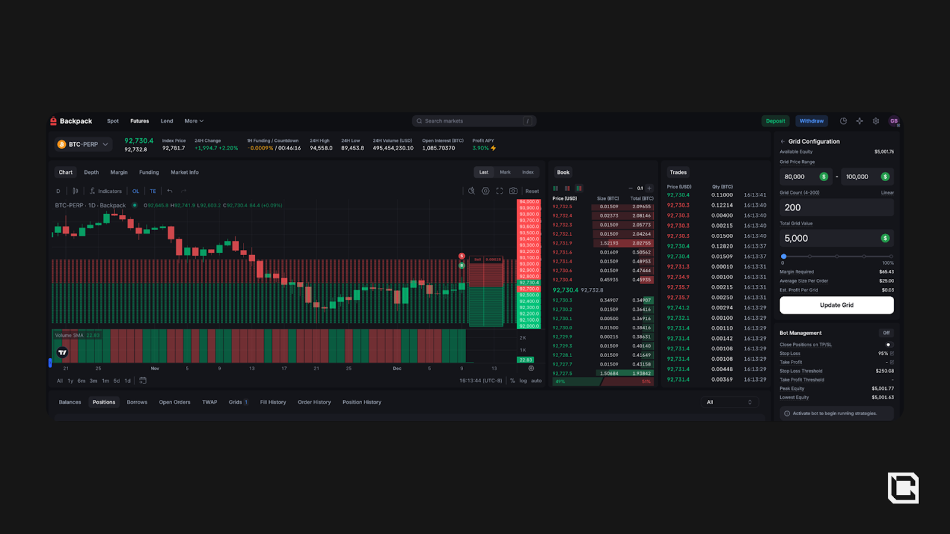950x534 pixels.
Task: Edit the Grid Count field
Action: point(837,208)
